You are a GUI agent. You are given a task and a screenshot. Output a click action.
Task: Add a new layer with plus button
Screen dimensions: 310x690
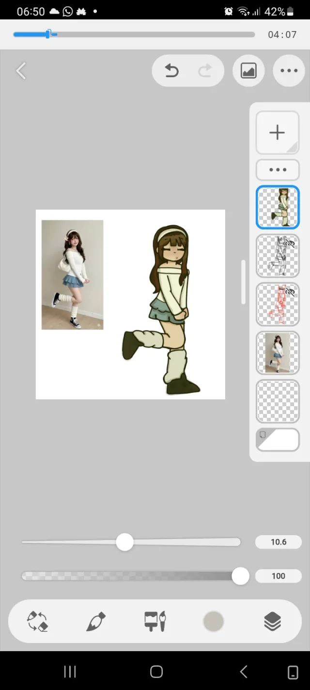[278, 132]
